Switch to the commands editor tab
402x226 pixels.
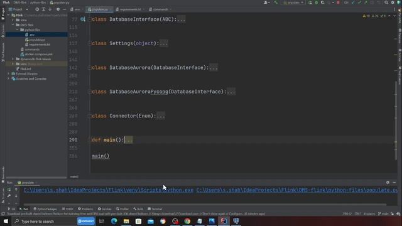(x=160, y=9)
